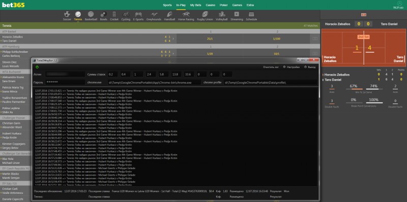
Task: Click Выход in the bot window
Action: (310, 67)
